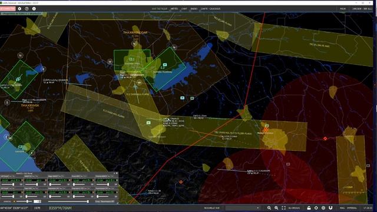Click the TMA KRASNODAR label on the map
This screenshot has height=212, width=377.
(135, 32)
